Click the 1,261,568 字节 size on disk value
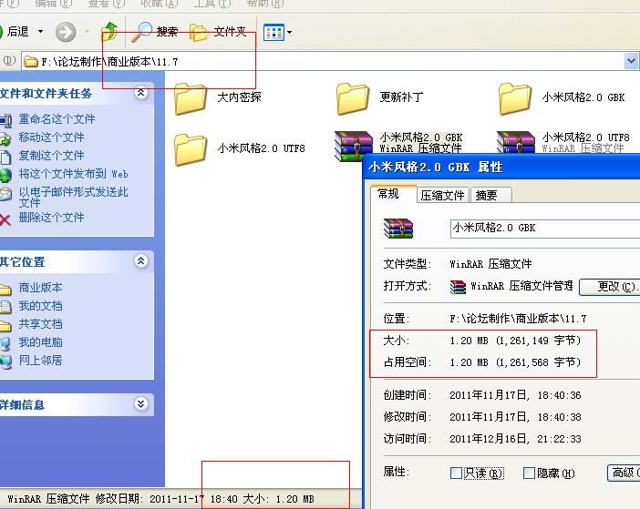 click(x=539, y=362)
